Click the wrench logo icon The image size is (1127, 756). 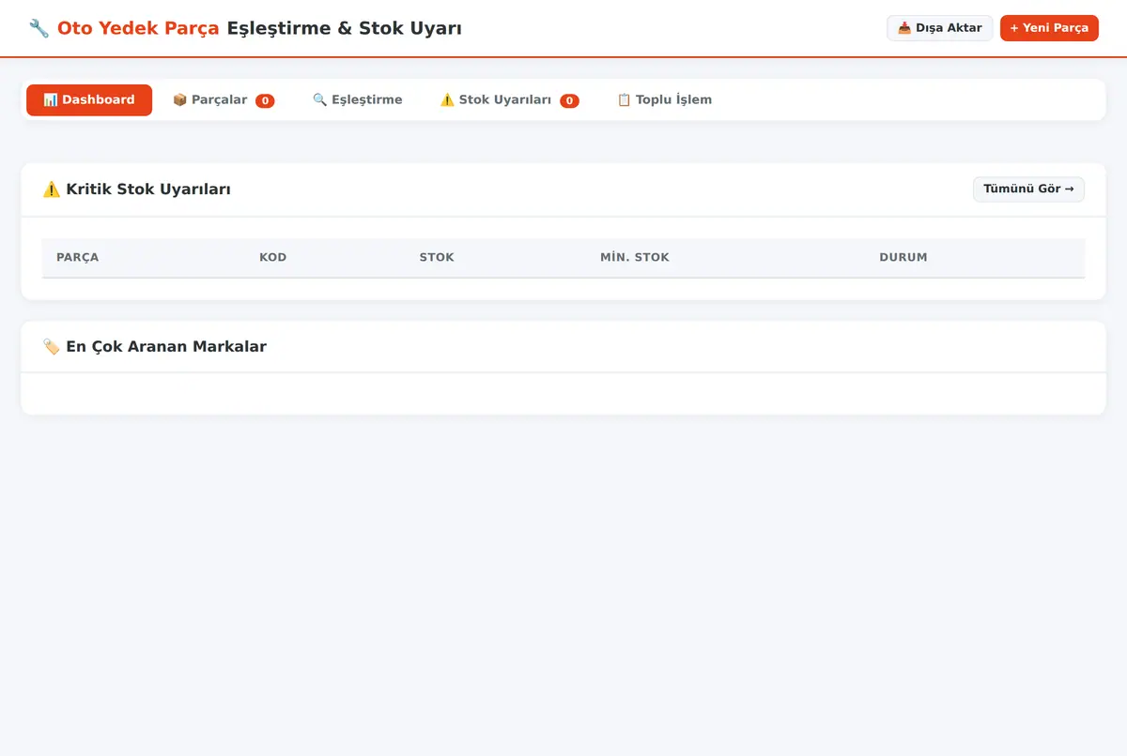point(39,28)
